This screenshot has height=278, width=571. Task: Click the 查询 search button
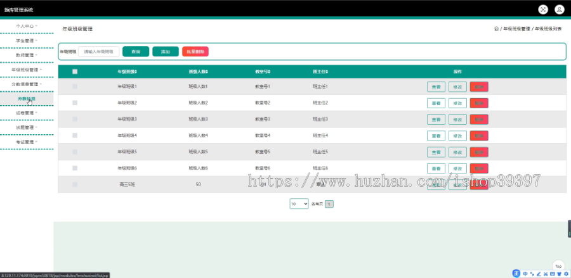[x=136, y=51]
